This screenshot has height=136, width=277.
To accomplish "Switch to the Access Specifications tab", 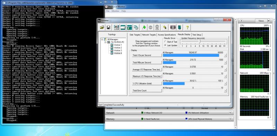I will point(167,35).
